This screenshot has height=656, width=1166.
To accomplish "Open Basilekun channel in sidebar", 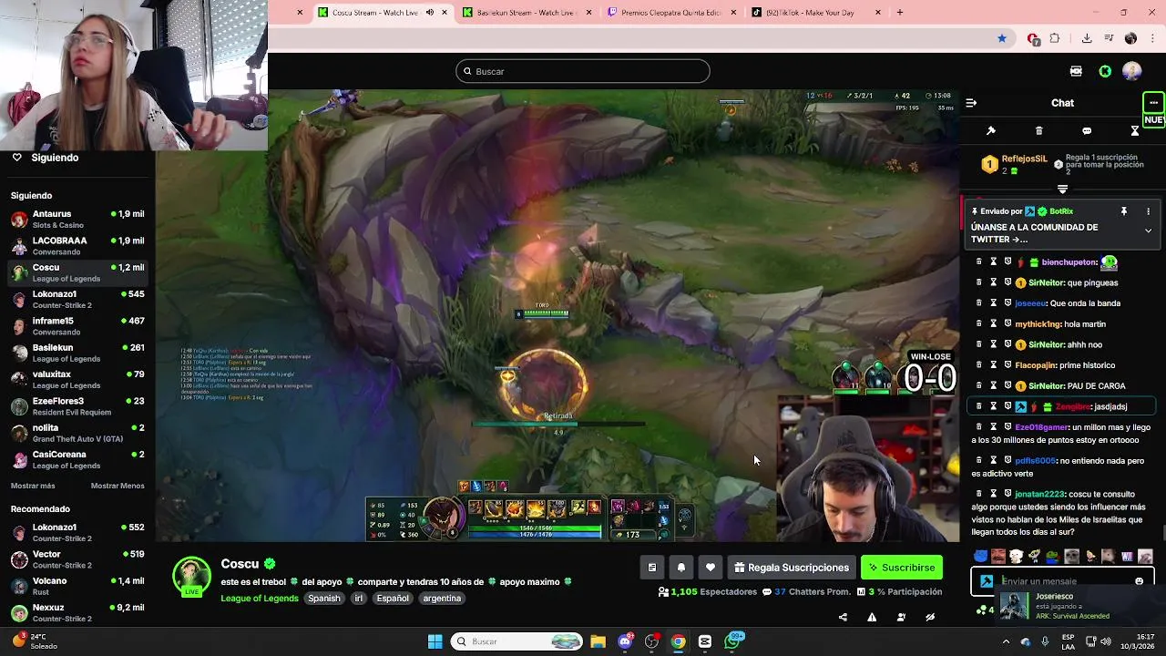I will pyautogui.click(x=77, y=353).
